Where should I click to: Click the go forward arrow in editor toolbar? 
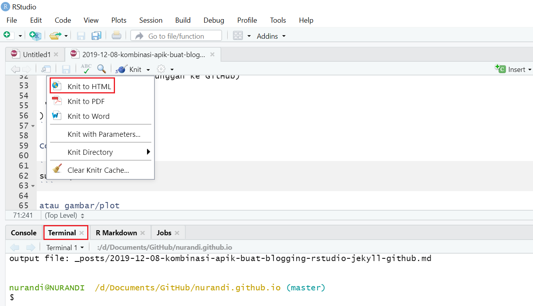26,69
